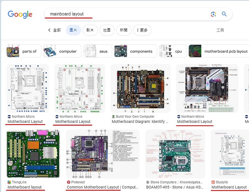
Task: Click 'Motherboard Diagram: Identify ...' link
Action: [x=140, y=122]
